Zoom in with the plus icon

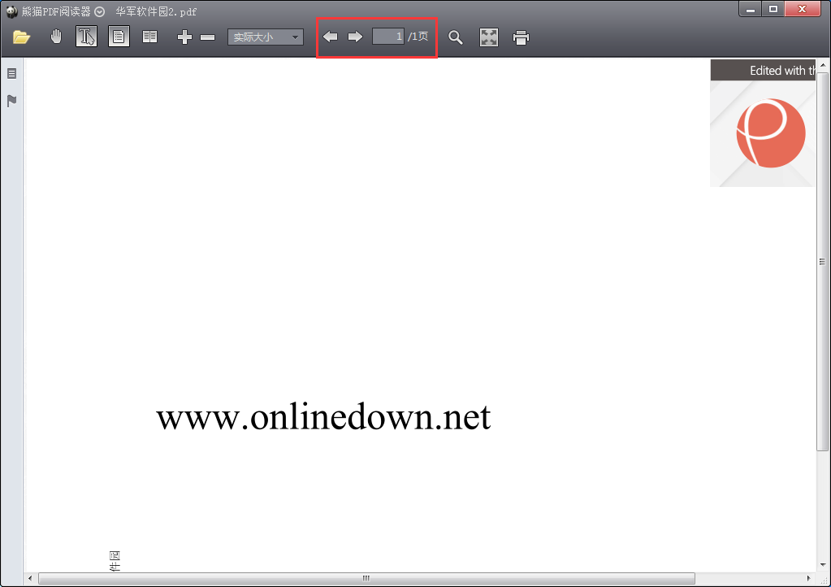coord(184,37)
